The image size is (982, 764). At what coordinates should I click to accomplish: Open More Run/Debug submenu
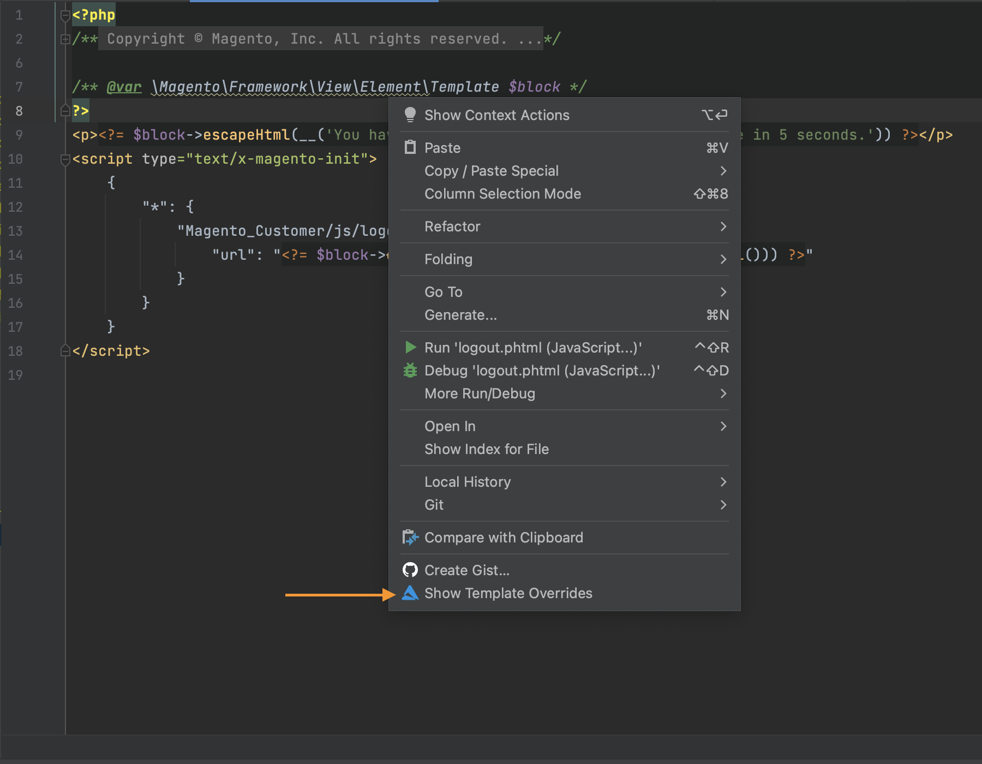coord(565,393)
